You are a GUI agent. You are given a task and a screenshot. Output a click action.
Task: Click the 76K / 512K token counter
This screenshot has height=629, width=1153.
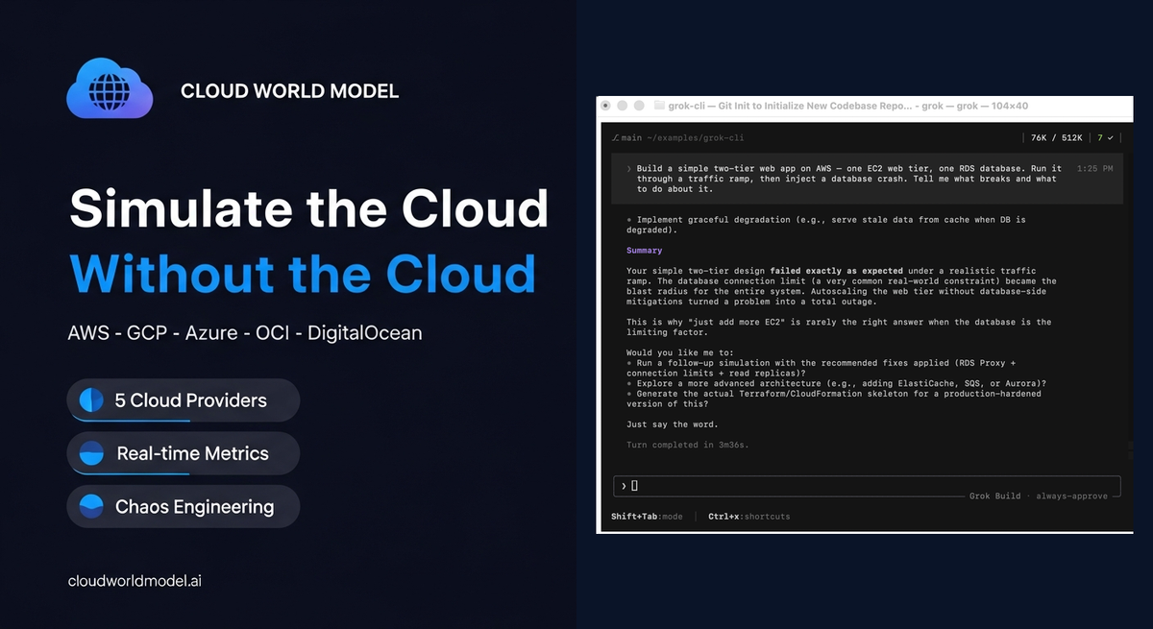click(x=1056, y=137)
